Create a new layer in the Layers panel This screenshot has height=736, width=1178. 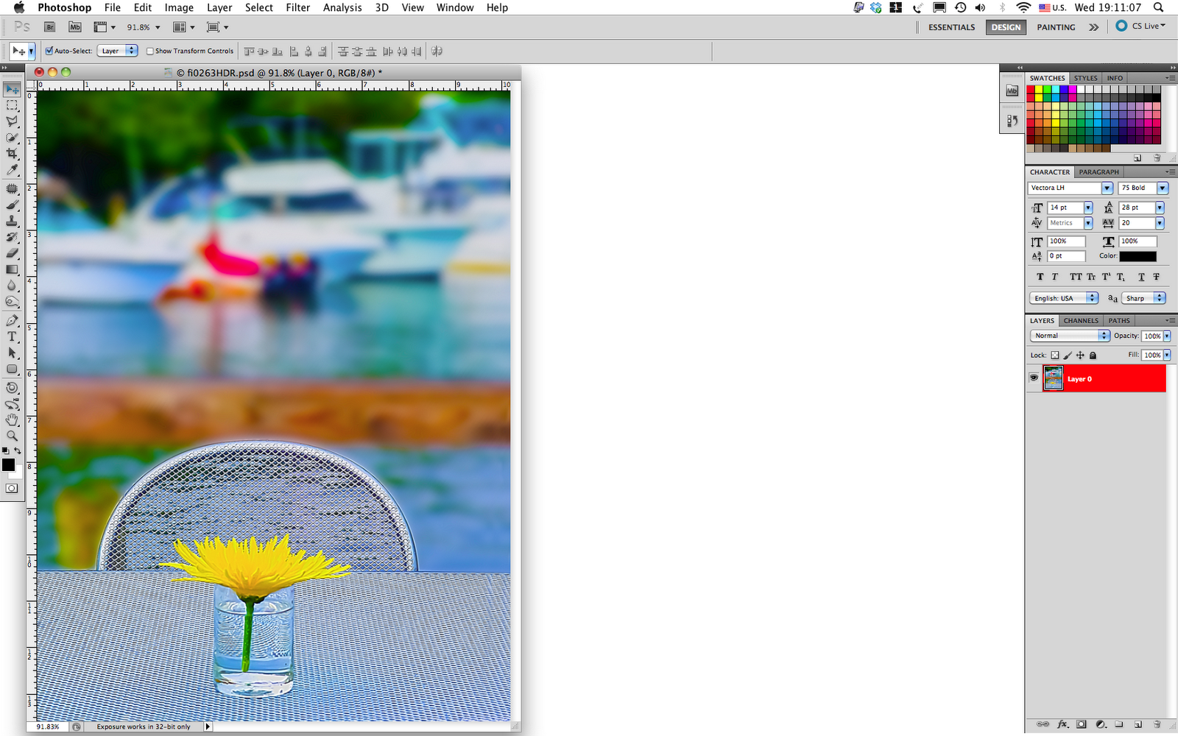(x=1137, y=723)
